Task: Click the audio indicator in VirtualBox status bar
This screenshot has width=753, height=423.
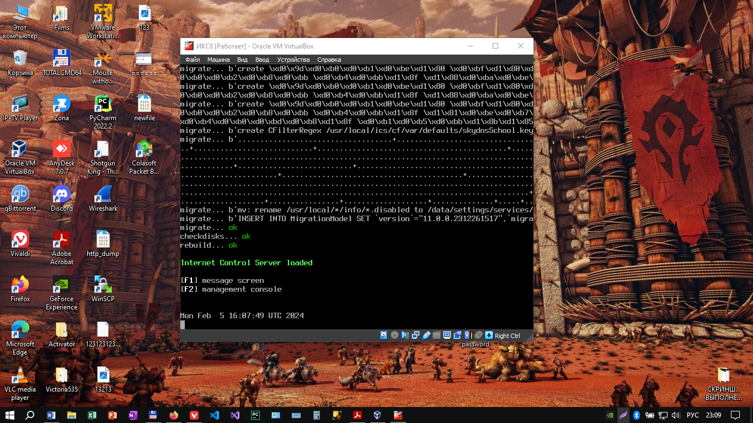Action: click(x=405, y=335)
